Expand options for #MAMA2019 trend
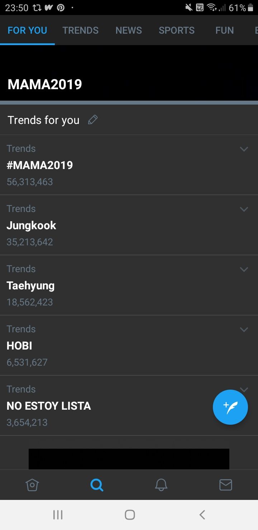This screenshot has width=258, height=530. [244, 149]
